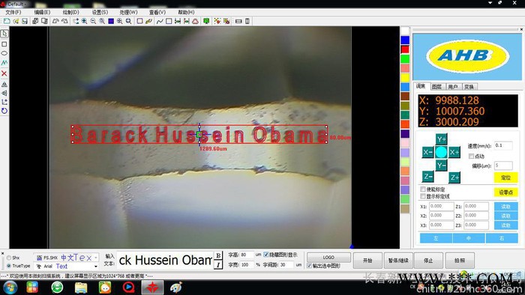Select the polyline draw tool in toolbar
Image resolution: width=525 pixels, height=295 pixels.
[x=160, y=21]
